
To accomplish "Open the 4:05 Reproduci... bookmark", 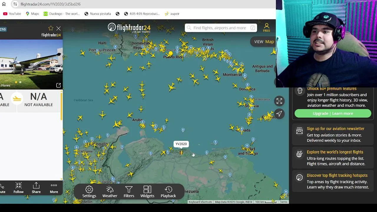I will (x=142, y=14).
